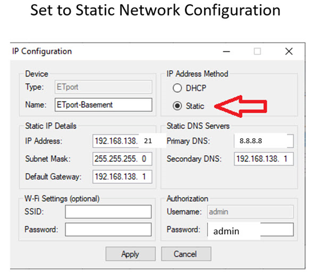Click the Default Gateway input field
The width and height of the screenshot is (312, 272).
point(122,177)
